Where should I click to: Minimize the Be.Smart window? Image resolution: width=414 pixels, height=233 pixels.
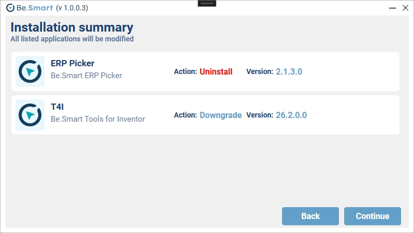pyautogui.click(x=377, y=8)
